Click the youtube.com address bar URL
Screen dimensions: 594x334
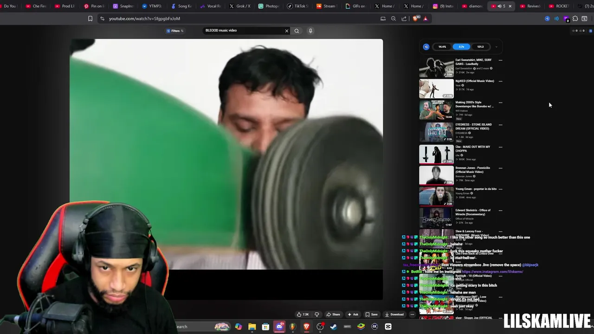tap(144, 19)
